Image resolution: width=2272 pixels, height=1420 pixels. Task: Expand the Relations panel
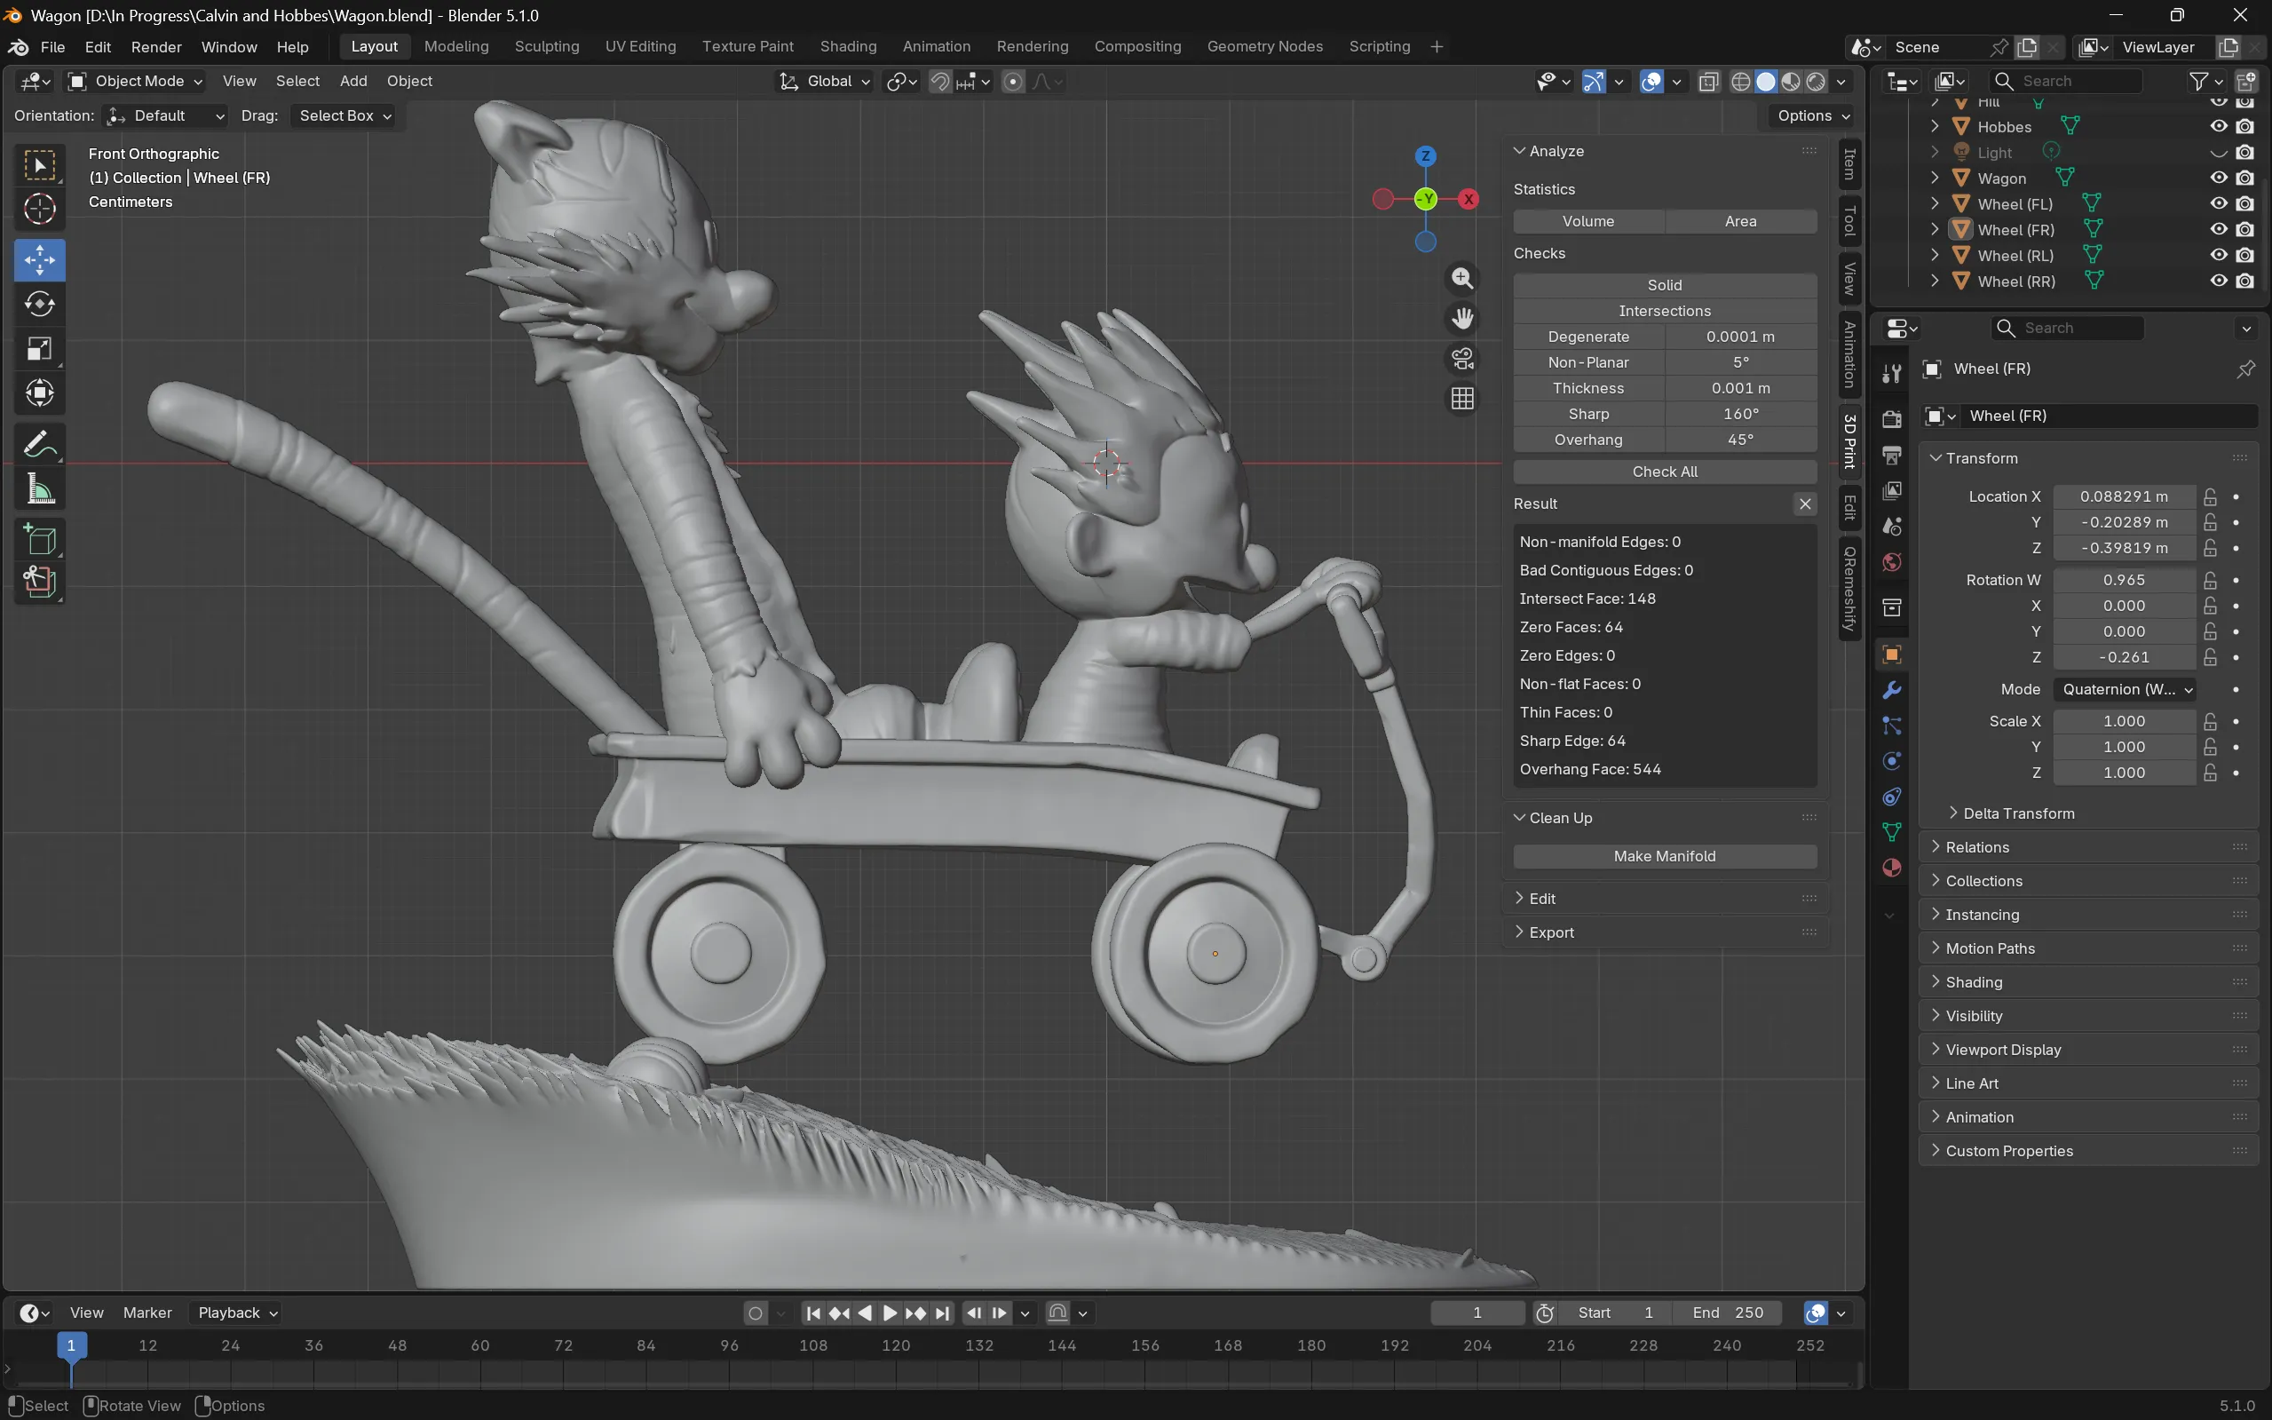point(2088,847)
